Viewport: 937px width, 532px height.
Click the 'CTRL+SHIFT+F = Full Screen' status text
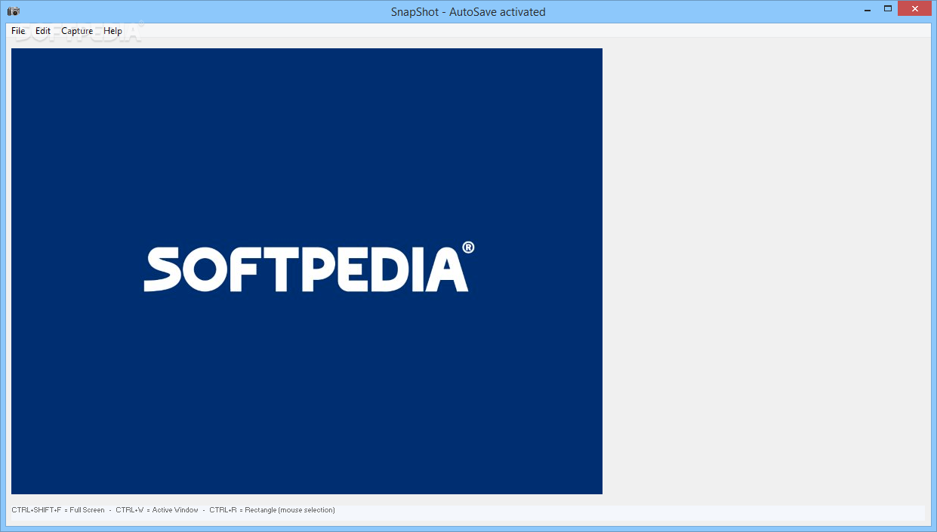58,510
